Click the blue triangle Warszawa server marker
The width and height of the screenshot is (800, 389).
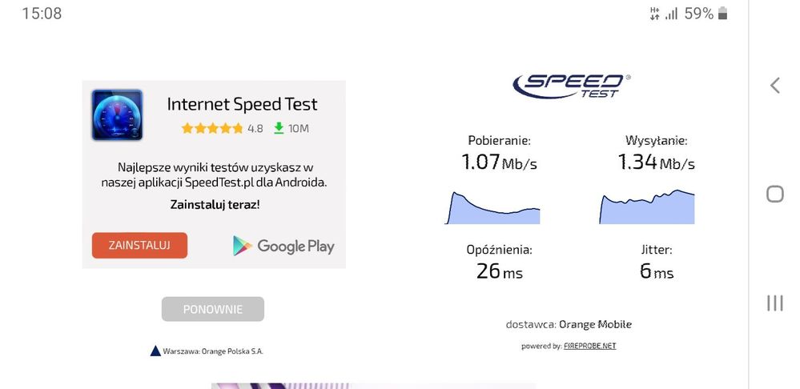pos(155,351)
